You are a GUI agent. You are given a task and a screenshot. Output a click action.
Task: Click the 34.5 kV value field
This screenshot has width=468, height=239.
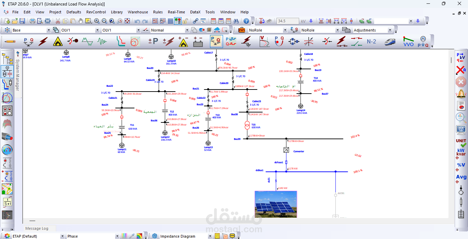(x=287, y=21)
